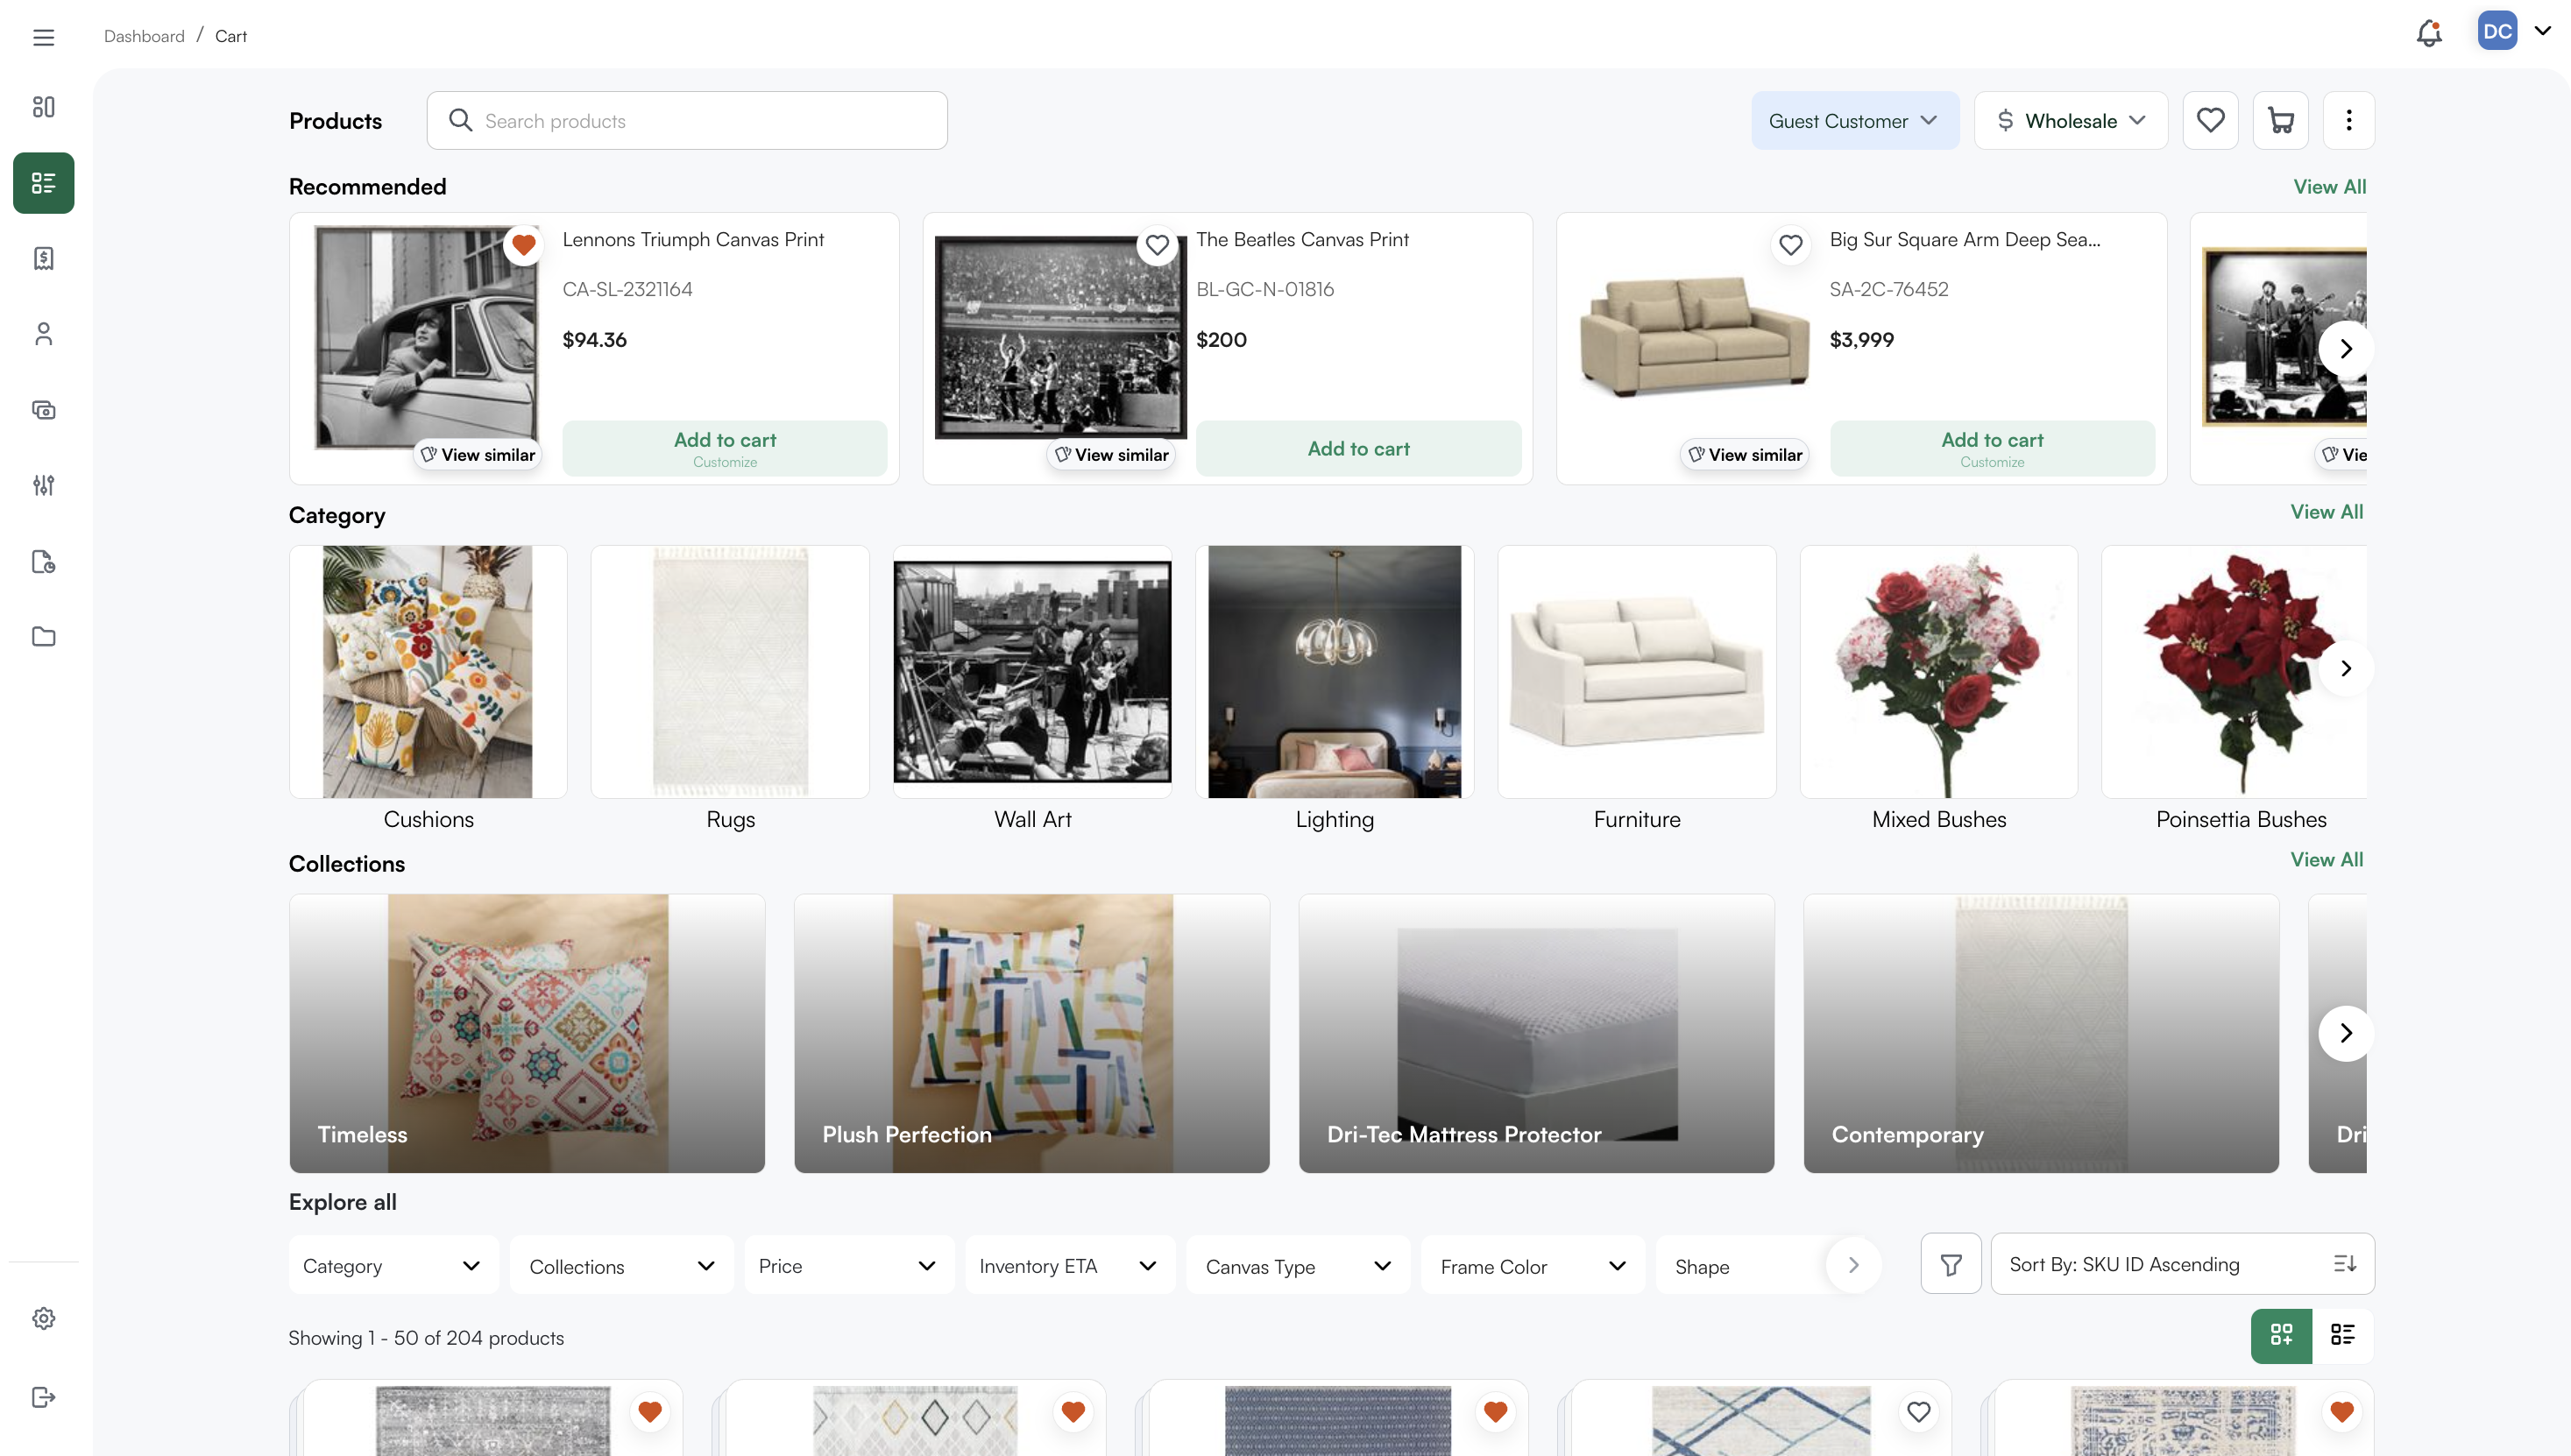
Task: Open the filter sliders icon in sidebar
Action: (x=43, y=486)
